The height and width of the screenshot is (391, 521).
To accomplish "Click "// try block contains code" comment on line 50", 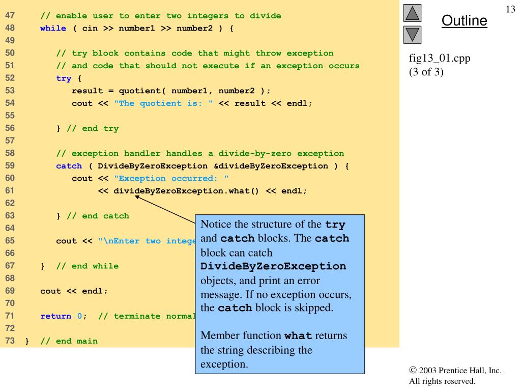I will pyautogui.click(x=195, y=53).
